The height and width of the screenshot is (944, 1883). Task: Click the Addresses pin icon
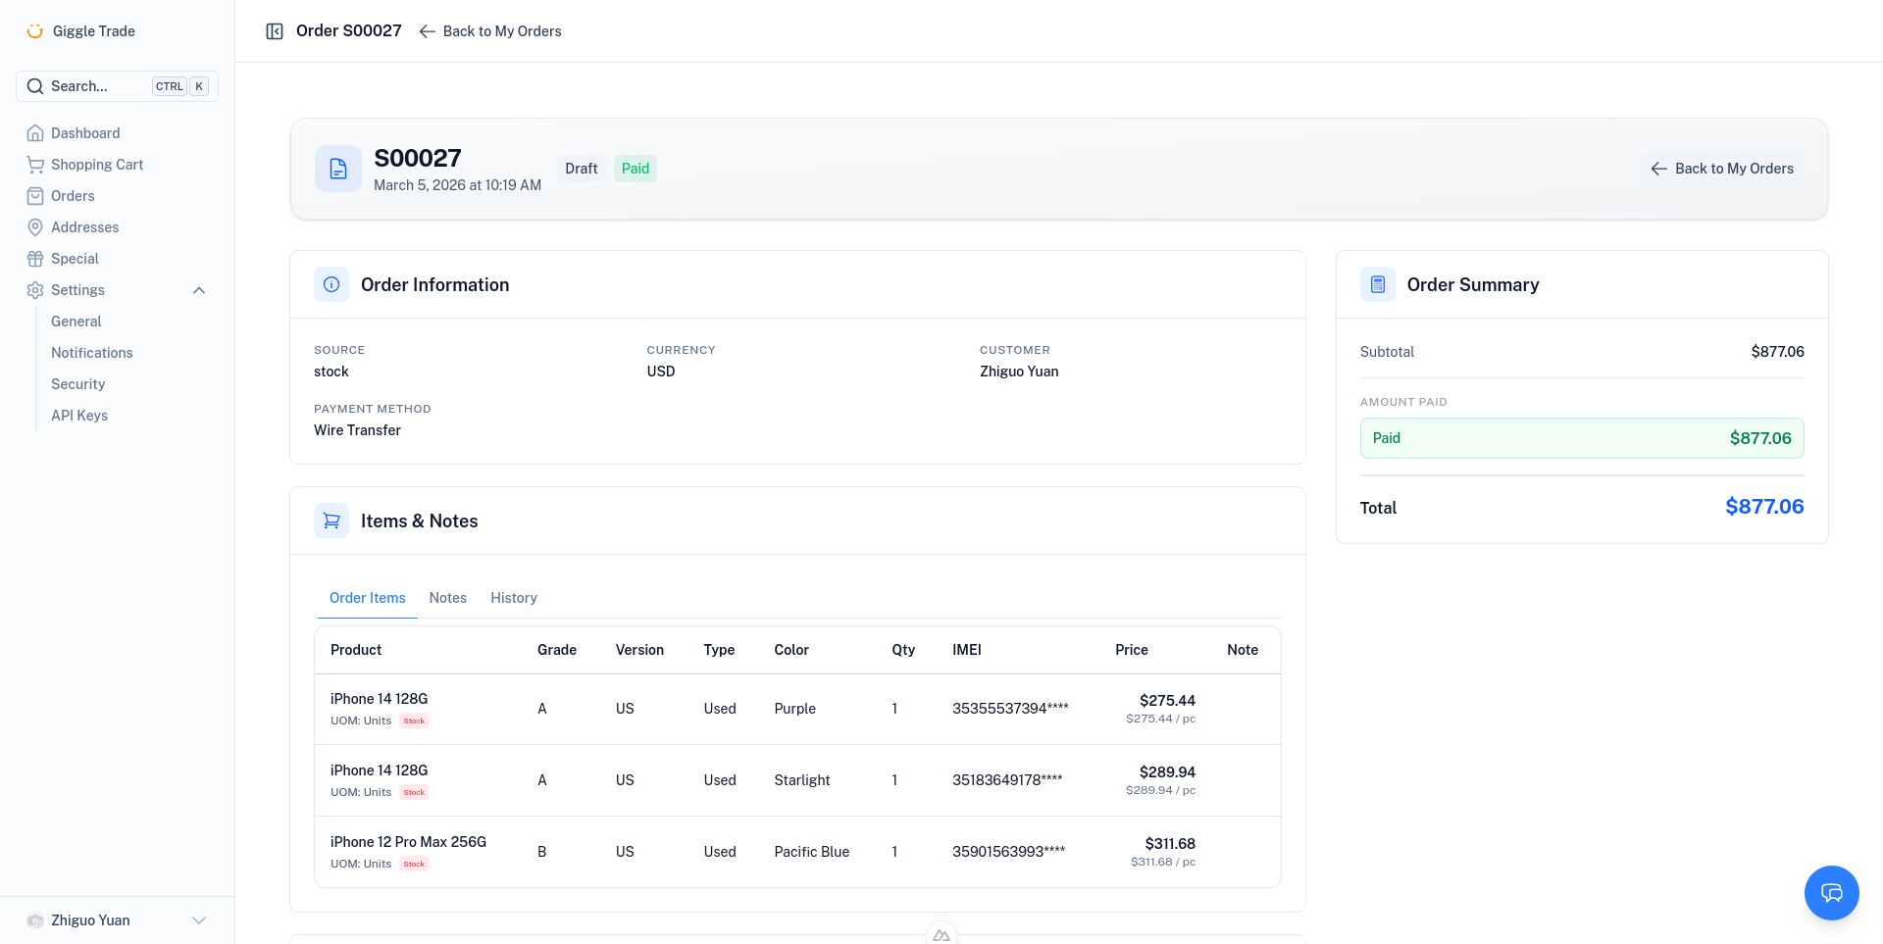(x=35, y=227)
